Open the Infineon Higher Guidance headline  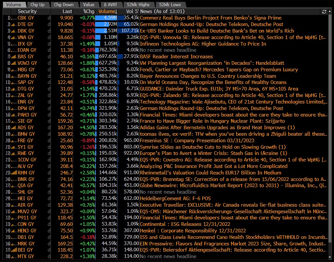pos(203,44)
